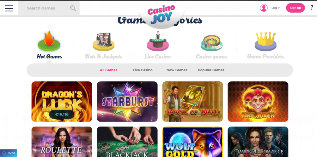The height and width of the screenshot is (157, 317).
Task: Open Game Providers crown icon
Action: tap(265, 41)
